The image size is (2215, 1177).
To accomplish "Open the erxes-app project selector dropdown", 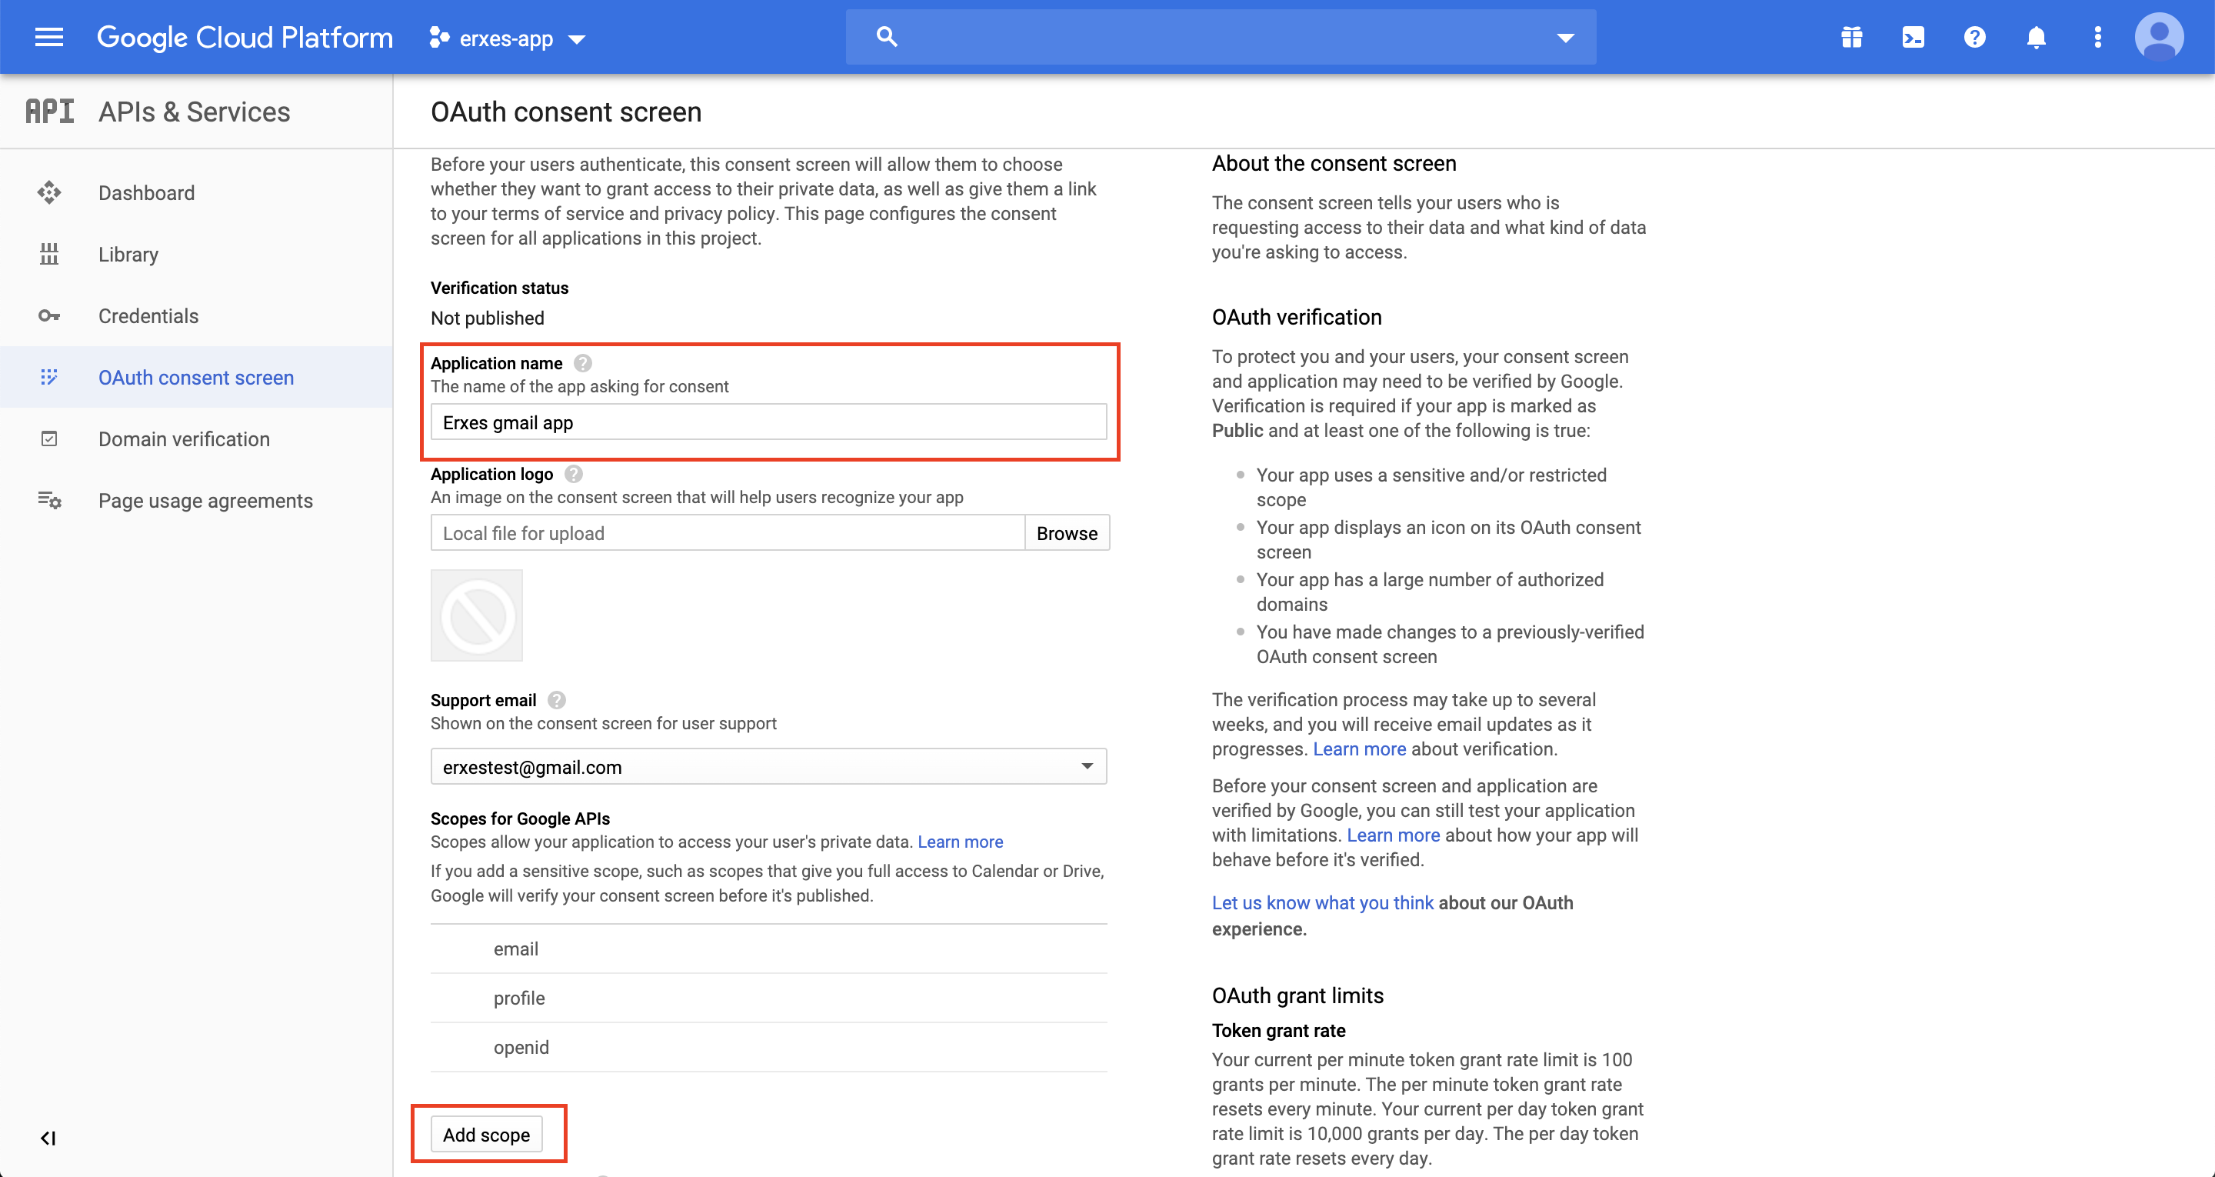I will (508, 38).
